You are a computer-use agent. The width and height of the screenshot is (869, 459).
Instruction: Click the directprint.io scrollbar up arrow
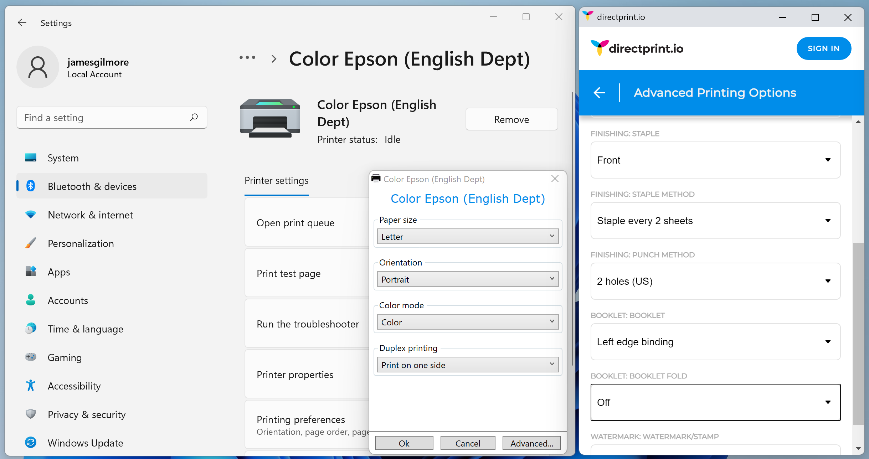858,122
